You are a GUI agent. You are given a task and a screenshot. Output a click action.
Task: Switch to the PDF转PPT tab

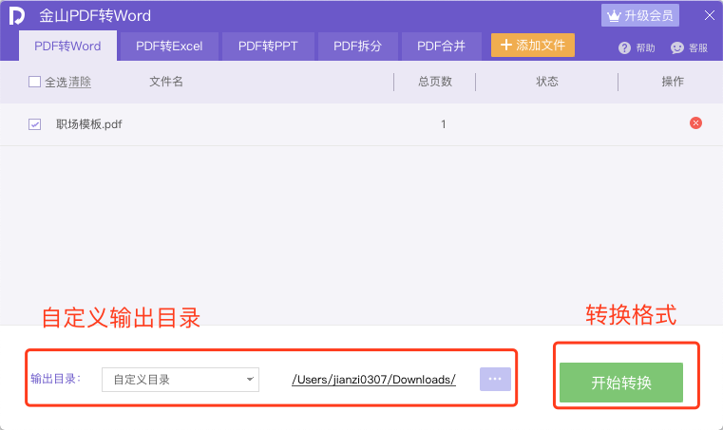[x=268, y=47]
